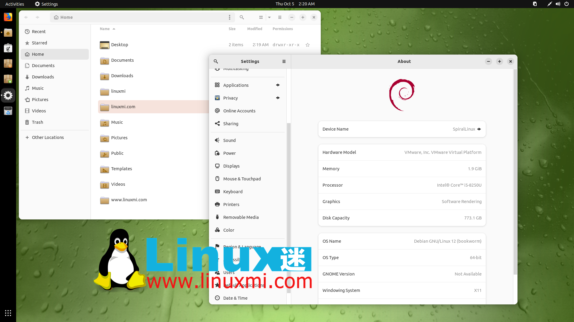The height and width of the screenshot is (322, 574).
Task: Click the Windowing System X11 row
Action: pos(402,290)
